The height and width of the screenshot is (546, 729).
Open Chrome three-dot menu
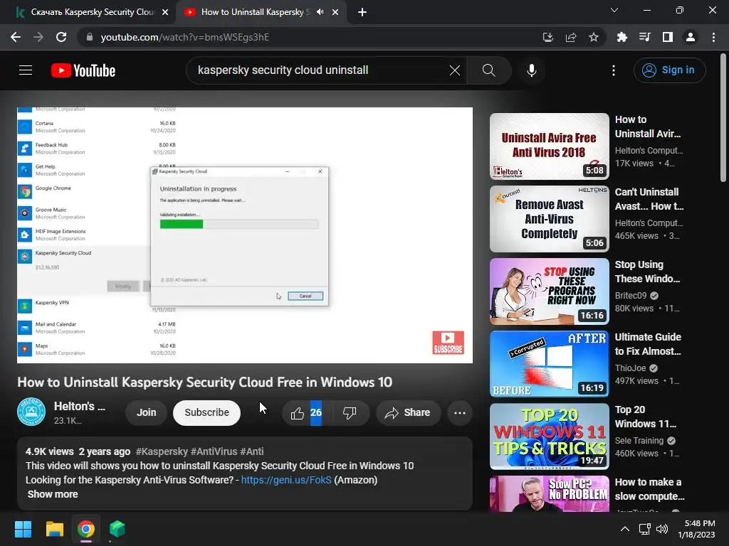[713, 37]
